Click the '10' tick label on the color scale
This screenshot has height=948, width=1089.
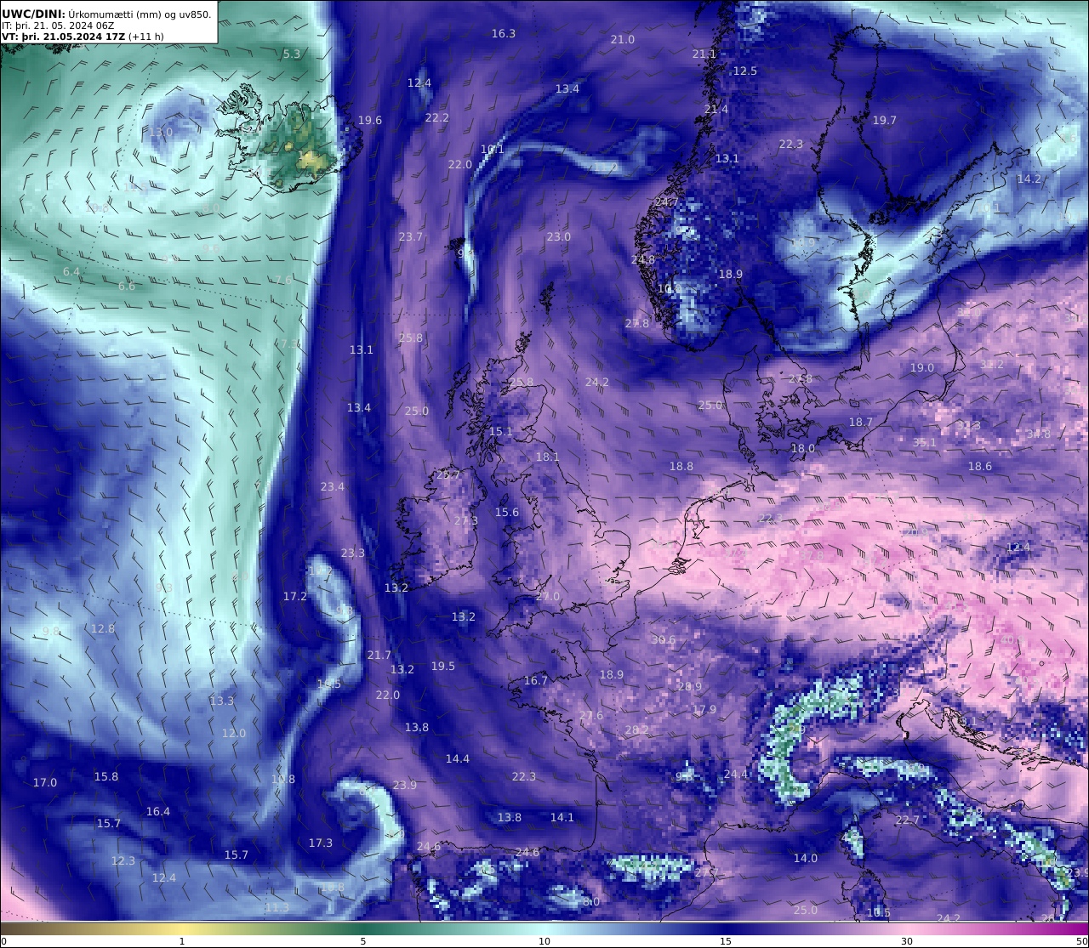pos(544,941)
